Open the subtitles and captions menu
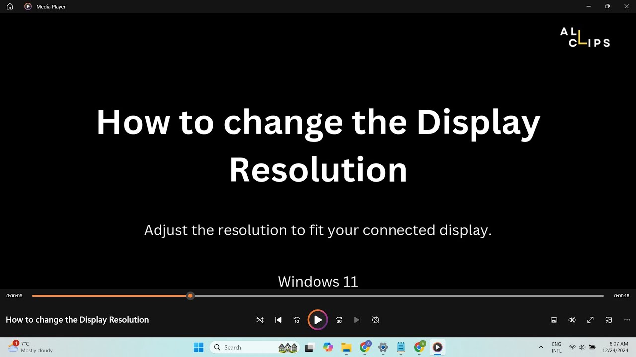Screen dimensions: 636x357 (554, 320)
